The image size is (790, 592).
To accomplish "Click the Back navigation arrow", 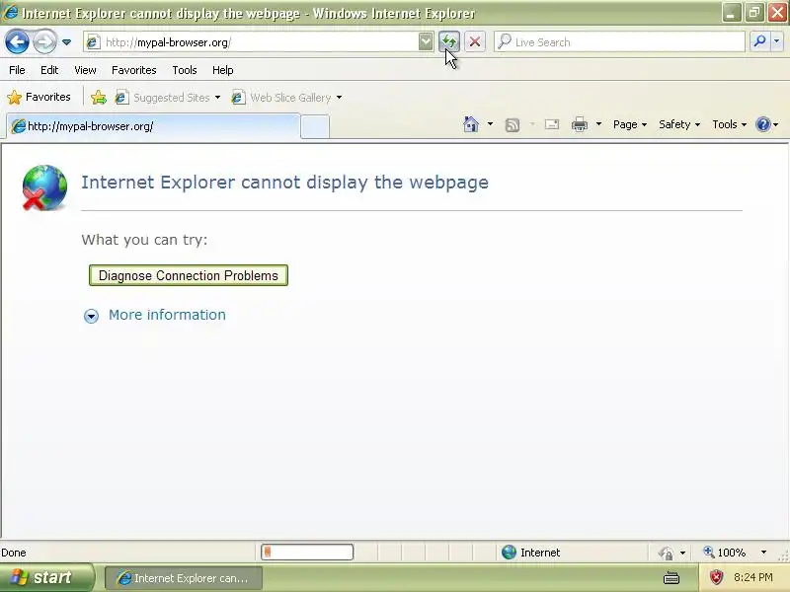I will (x=17, y=41).
